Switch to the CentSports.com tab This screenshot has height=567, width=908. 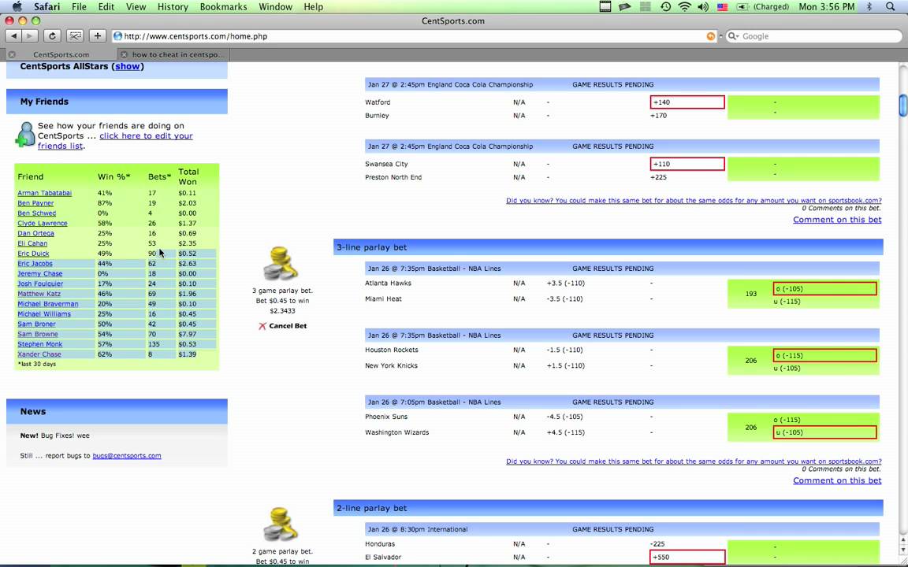point(61,54)
